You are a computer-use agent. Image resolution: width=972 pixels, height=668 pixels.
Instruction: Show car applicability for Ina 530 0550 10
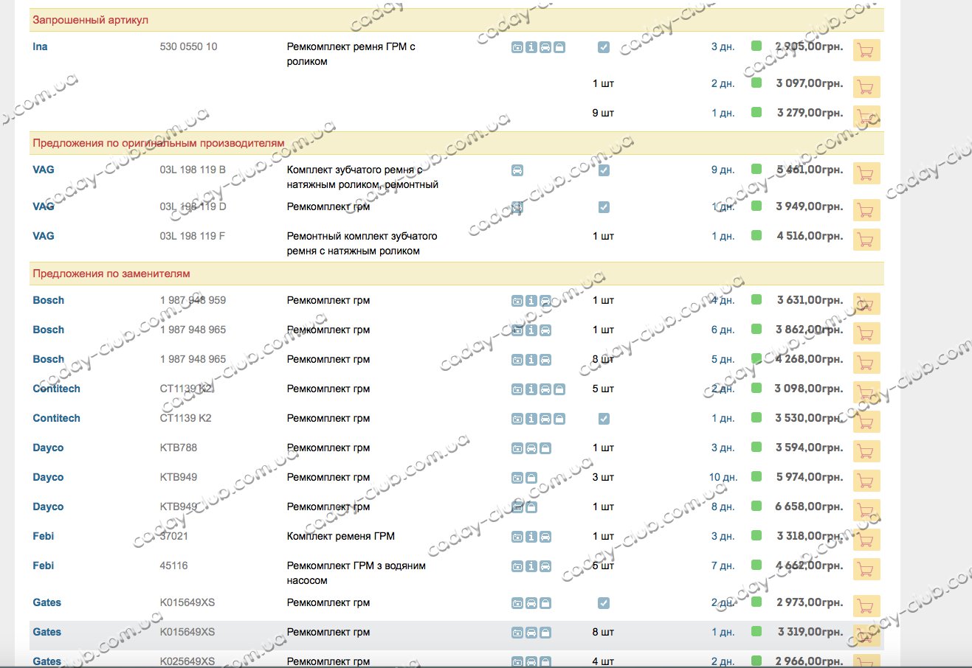click(545, 47)
